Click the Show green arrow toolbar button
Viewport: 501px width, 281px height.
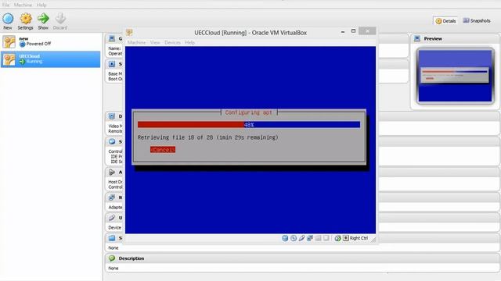coord(43,21)
